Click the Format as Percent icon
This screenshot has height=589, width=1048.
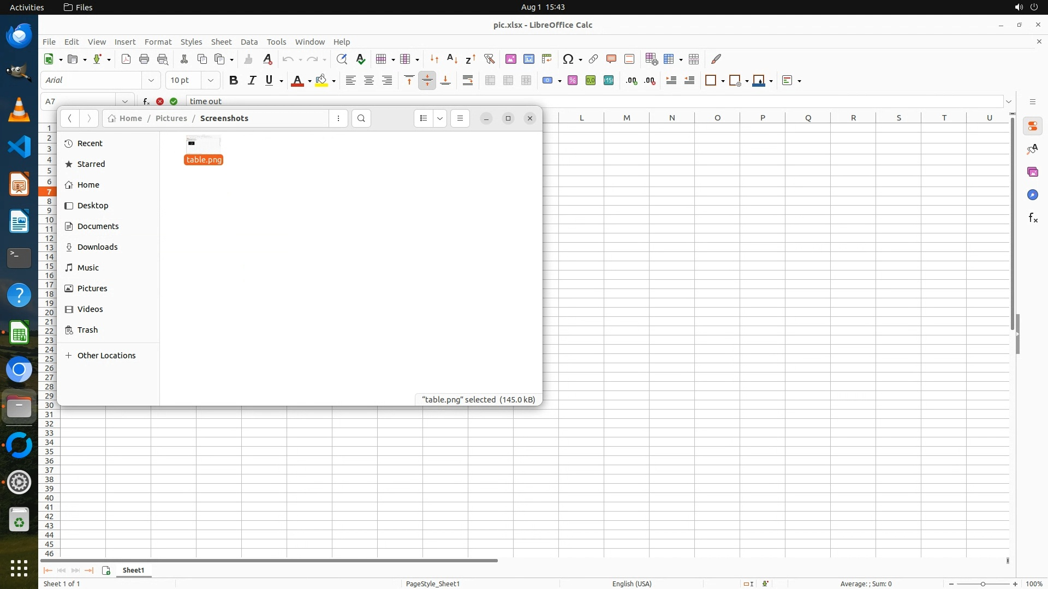pyautogui.click(x=573, y=81)
